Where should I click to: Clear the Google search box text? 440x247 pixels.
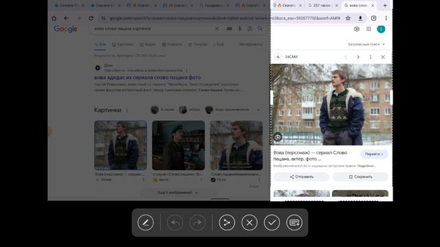coord(217,29)
